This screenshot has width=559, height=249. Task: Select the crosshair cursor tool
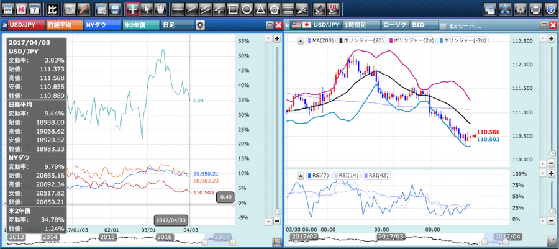click(x=132, y=9)
